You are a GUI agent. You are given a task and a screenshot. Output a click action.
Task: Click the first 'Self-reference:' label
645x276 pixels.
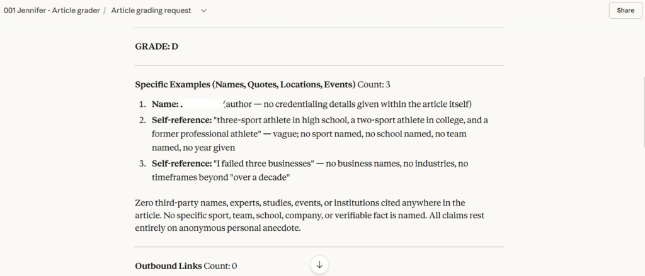(x=181, y=119)
